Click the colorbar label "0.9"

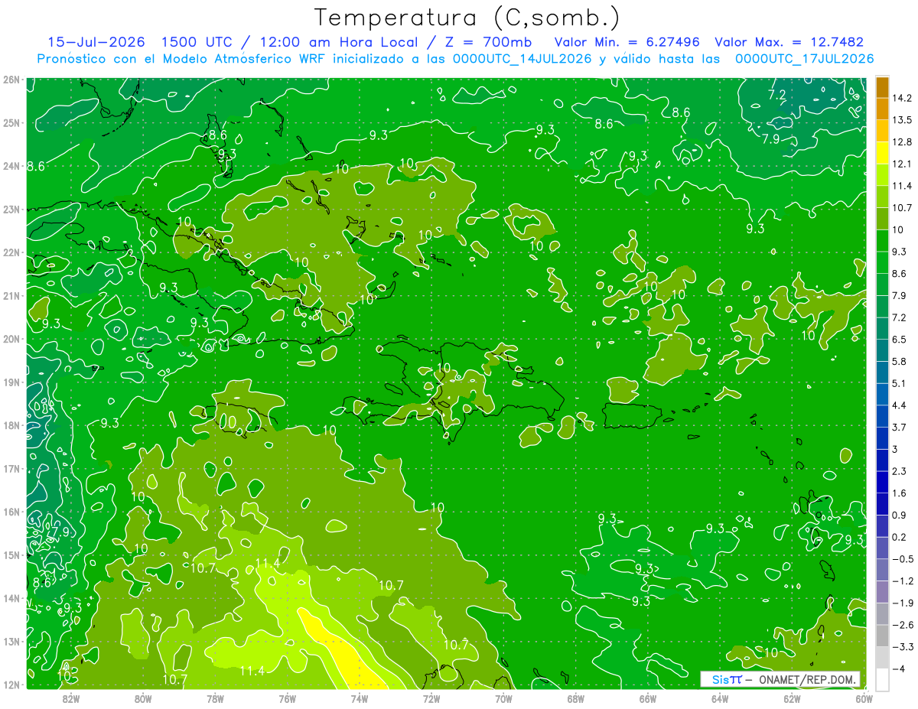(x=900, y=515)
